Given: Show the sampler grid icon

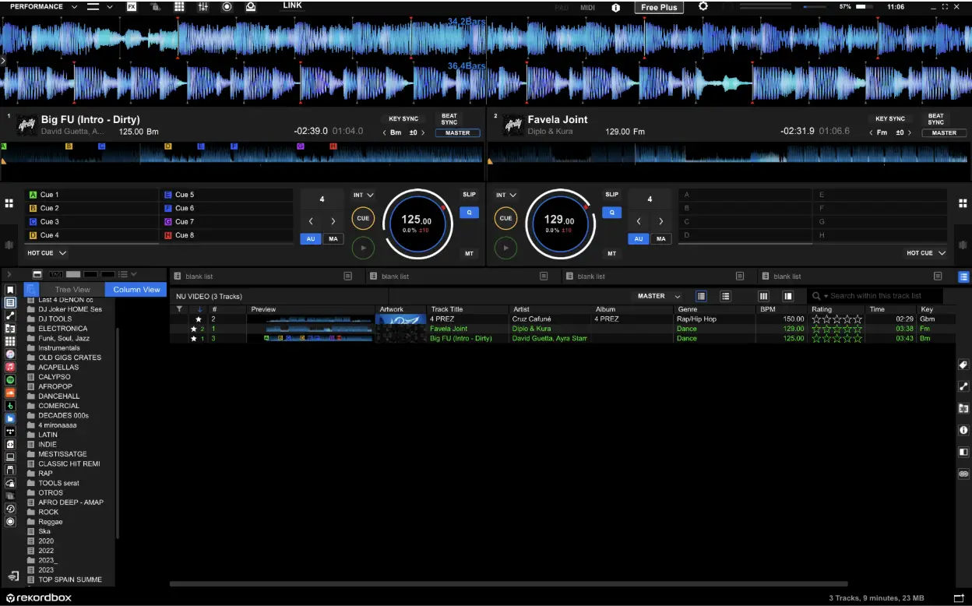Looking at the screenshot, I should (179, 6).
